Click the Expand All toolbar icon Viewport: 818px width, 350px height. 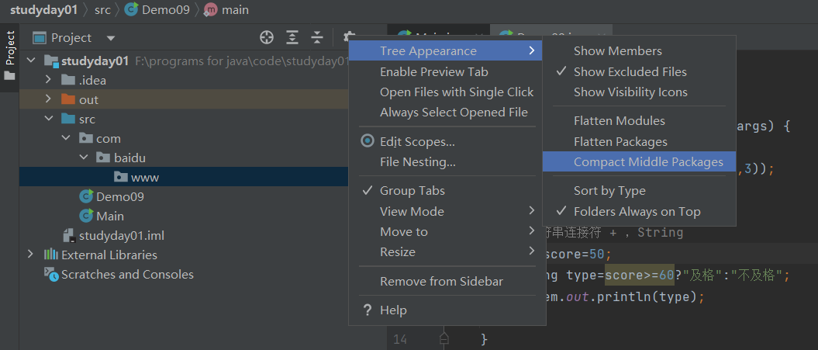[292, 37]
